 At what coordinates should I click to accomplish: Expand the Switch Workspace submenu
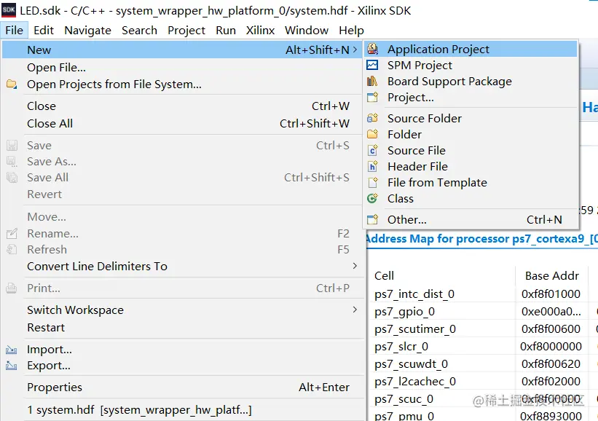click(355, 310)
